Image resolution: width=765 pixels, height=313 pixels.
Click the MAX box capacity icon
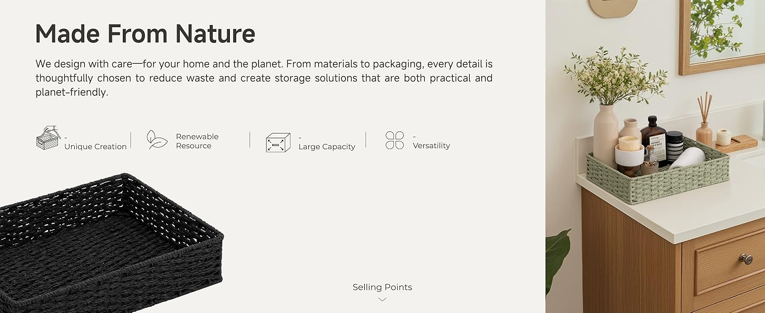pyautogui.click(x=278, y=142)
